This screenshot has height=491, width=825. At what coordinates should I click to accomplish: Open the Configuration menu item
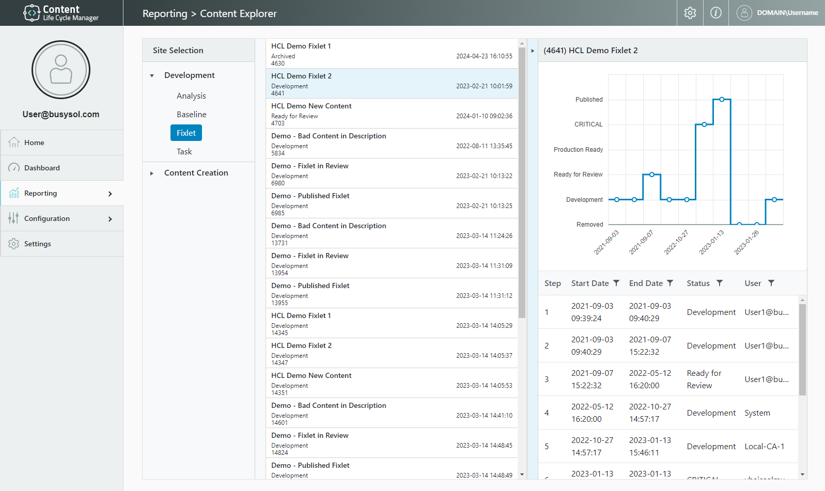tap(62, 218)
